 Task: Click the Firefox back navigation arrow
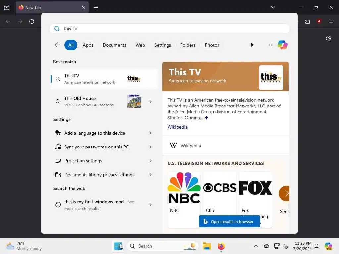tap(8, 21)
